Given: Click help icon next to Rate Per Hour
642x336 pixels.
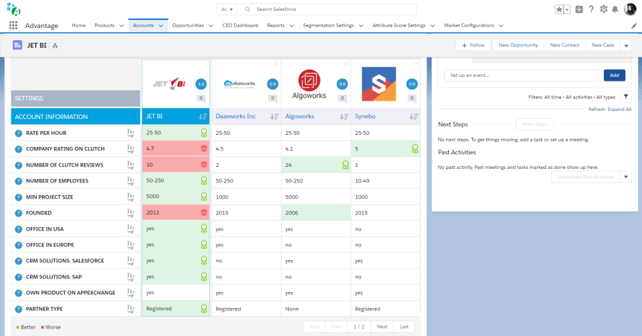Looking at the screenshot, I should 19,133.
